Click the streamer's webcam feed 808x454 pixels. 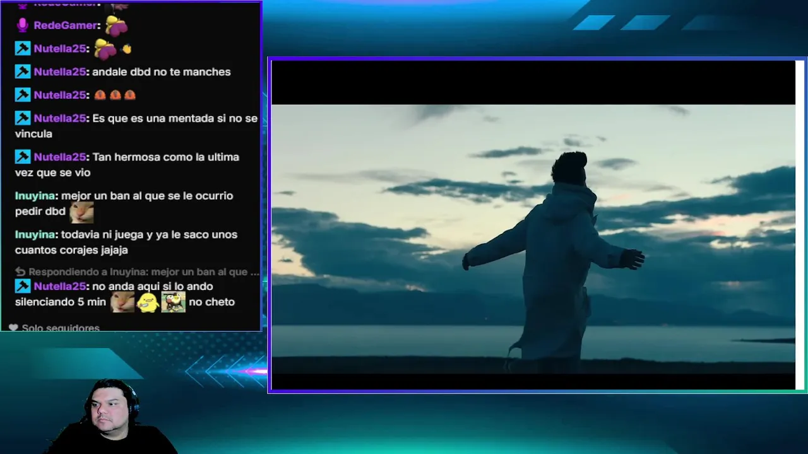coord(112,416)
